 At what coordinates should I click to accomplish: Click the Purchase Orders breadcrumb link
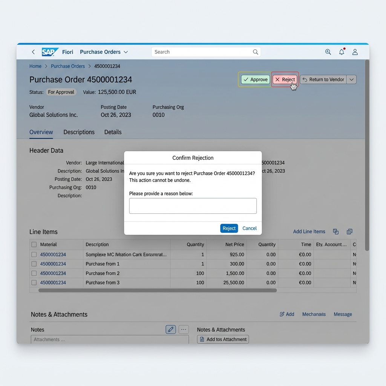point(68,66)
